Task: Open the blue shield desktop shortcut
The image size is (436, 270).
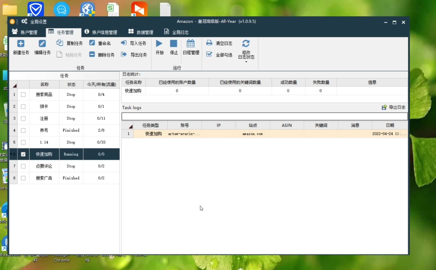Action: (x=35, y=9)
